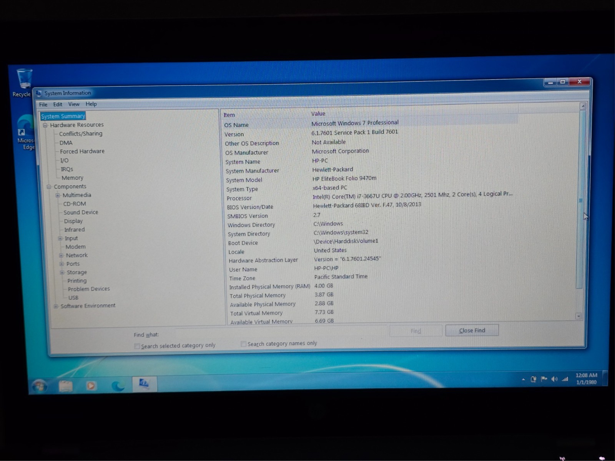
Task: Select Forced Hardware tree item
Action: 82,151
